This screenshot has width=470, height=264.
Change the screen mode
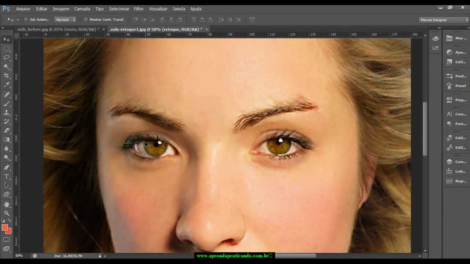point(7,249)
